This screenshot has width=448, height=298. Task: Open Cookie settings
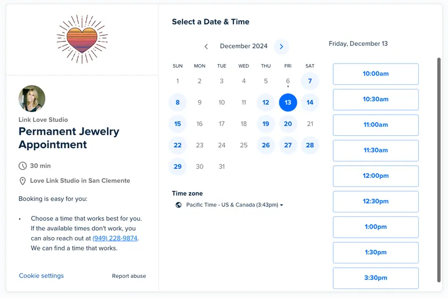(41, 276)
